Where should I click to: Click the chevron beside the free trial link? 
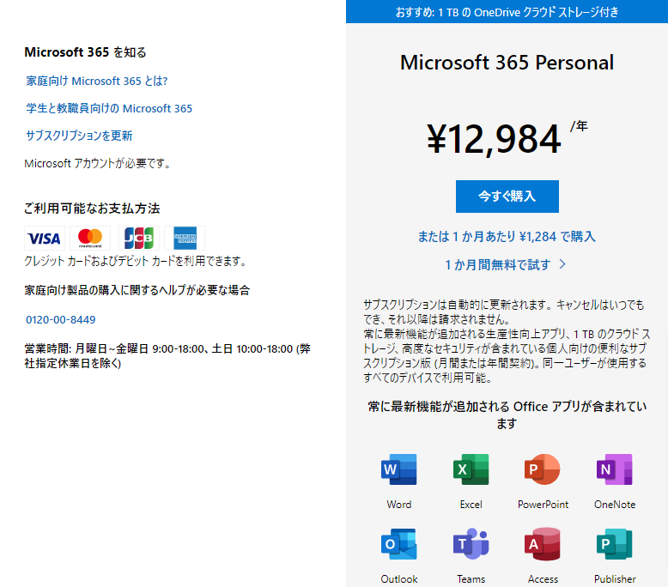(562, 264)
